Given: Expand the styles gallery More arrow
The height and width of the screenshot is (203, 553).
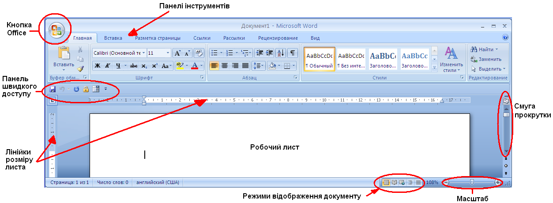Looking at the screenshot, I should coord(434,68).
